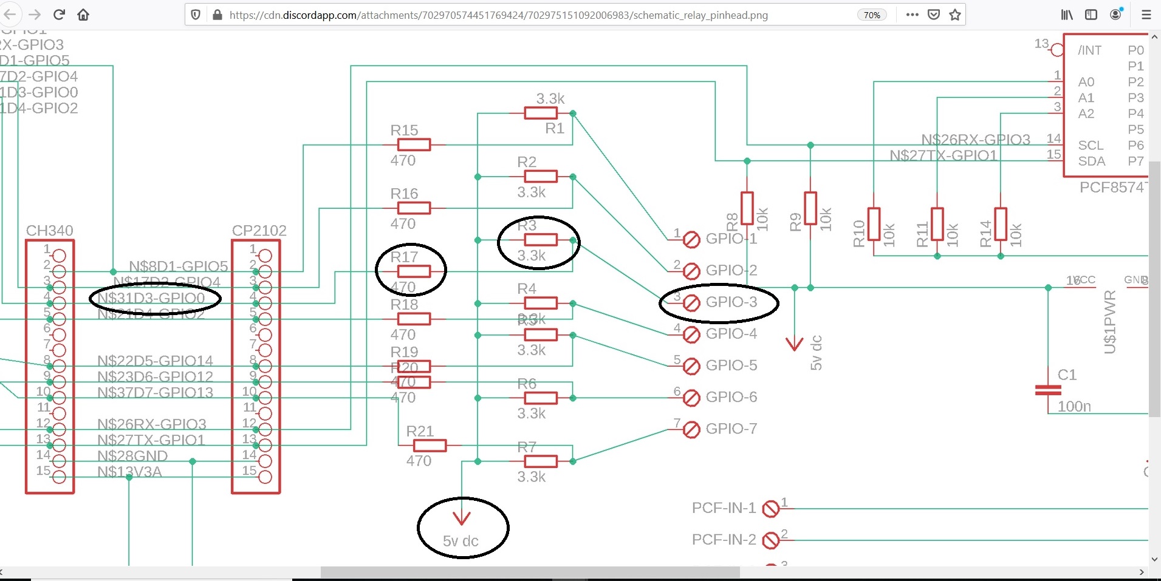Open page actions three-dot menu

(x=912, y=15)
